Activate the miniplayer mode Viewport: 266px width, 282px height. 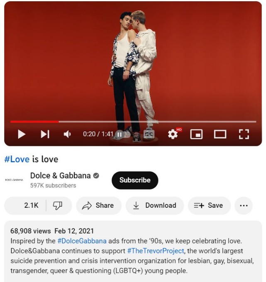click(196, 134)
